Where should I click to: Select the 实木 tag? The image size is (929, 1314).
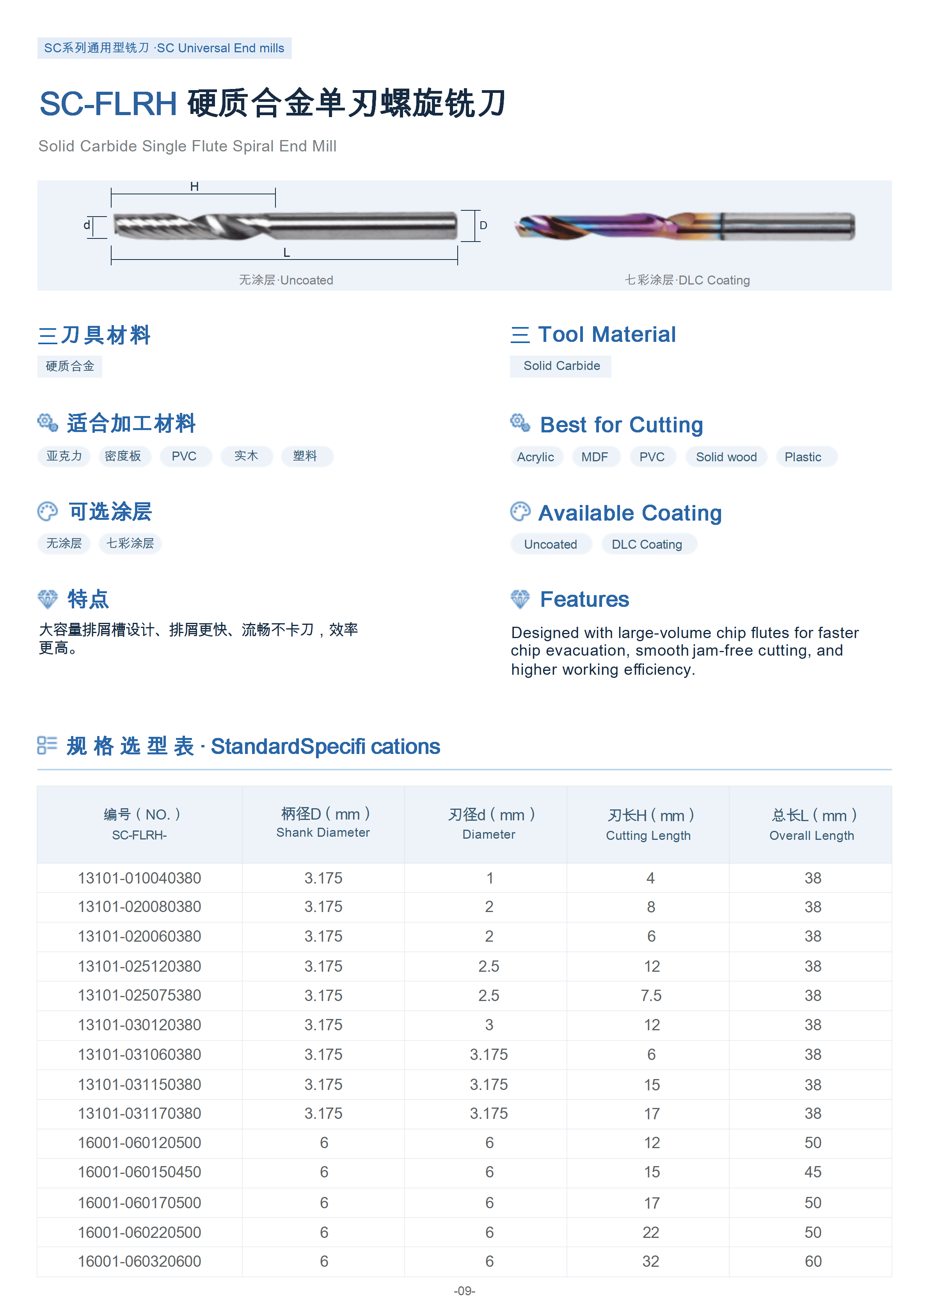pyautogui.click(x=247, y=456)
